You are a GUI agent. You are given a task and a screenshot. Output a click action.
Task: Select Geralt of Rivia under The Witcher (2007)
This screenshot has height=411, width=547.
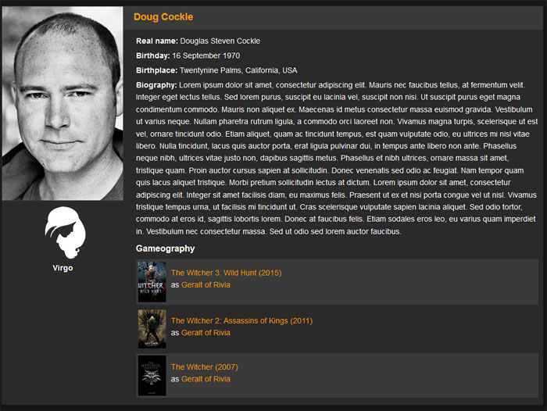[206, 379]
